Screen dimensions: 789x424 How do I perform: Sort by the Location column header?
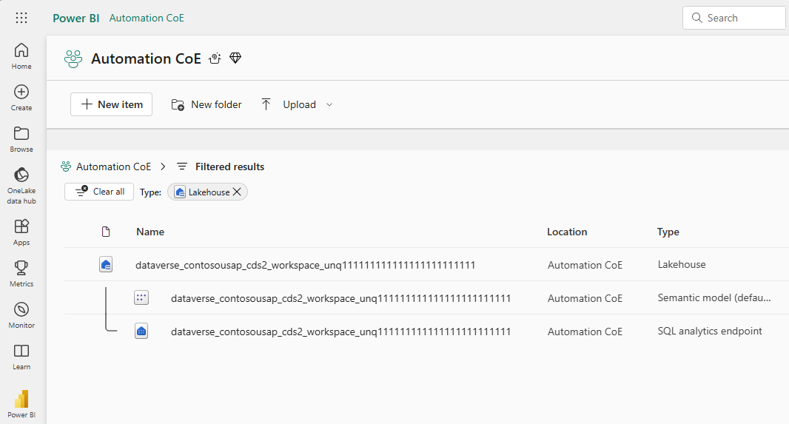tap(567, 232)
